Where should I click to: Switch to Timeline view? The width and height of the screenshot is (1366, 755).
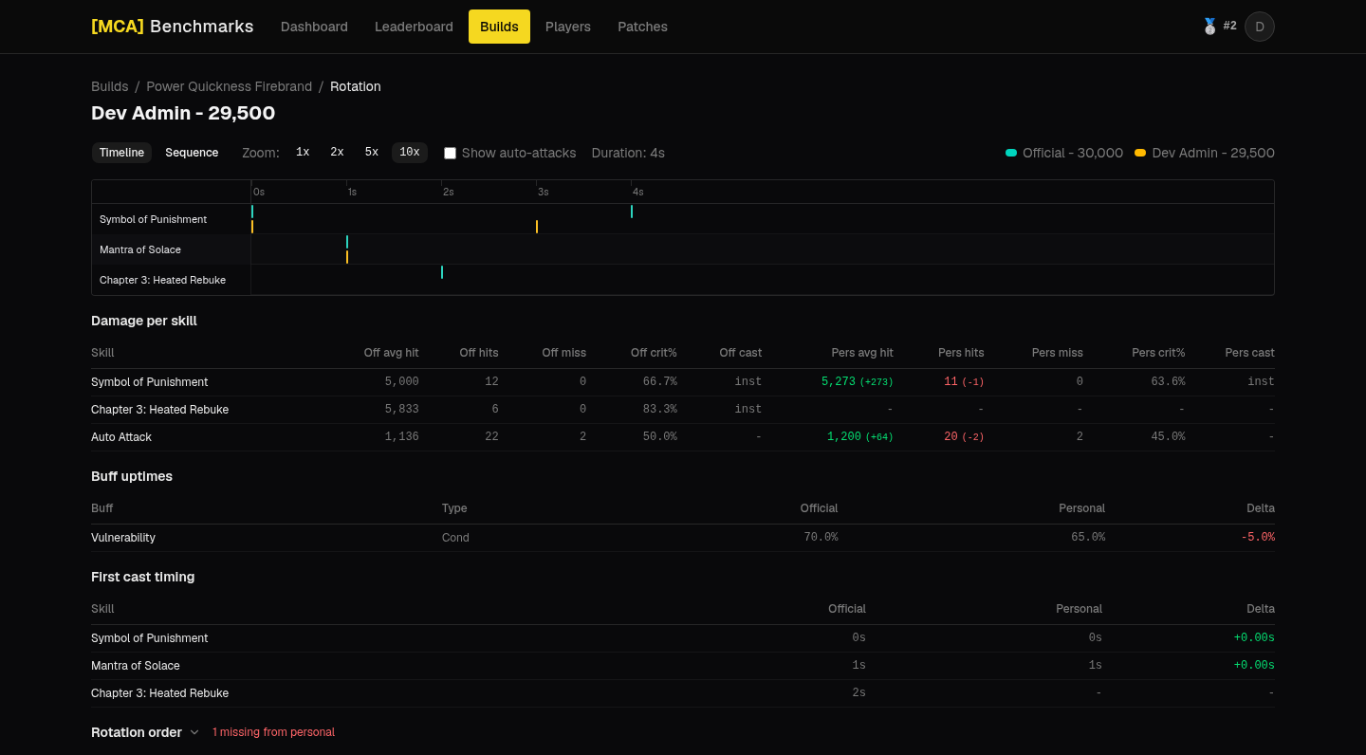point(121,153)
